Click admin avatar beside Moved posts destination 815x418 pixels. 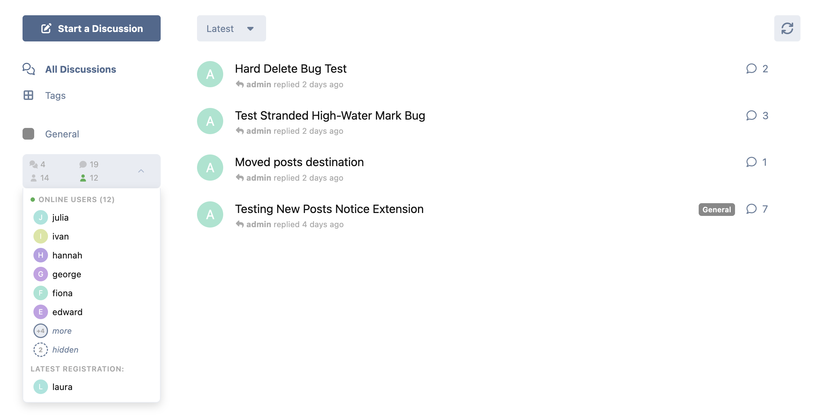tap(210, 168)
